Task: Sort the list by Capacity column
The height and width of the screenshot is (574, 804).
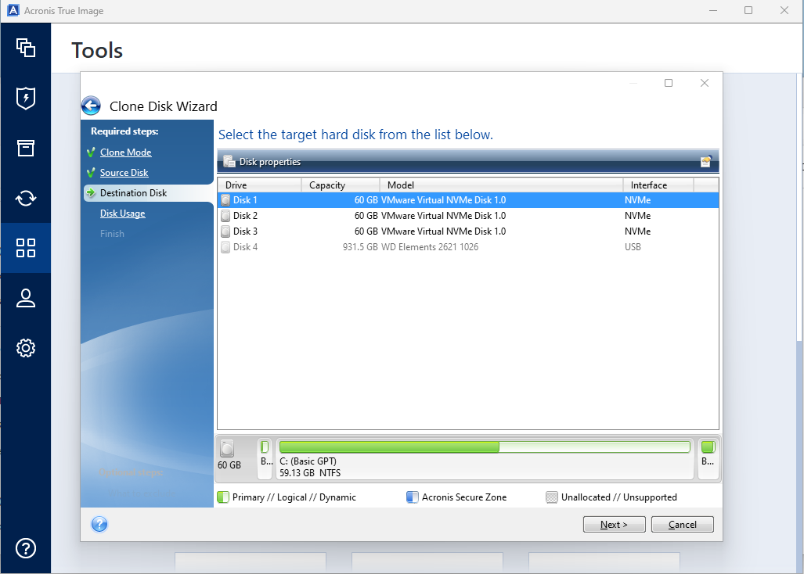Action: coord(340,185)
